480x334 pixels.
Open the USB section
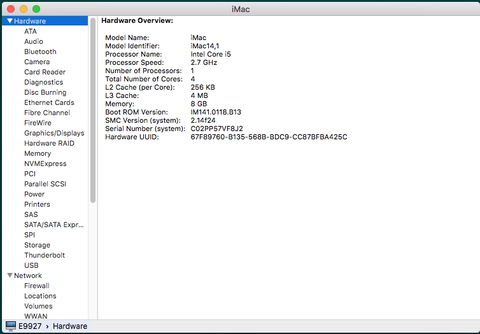coord(31,265)
